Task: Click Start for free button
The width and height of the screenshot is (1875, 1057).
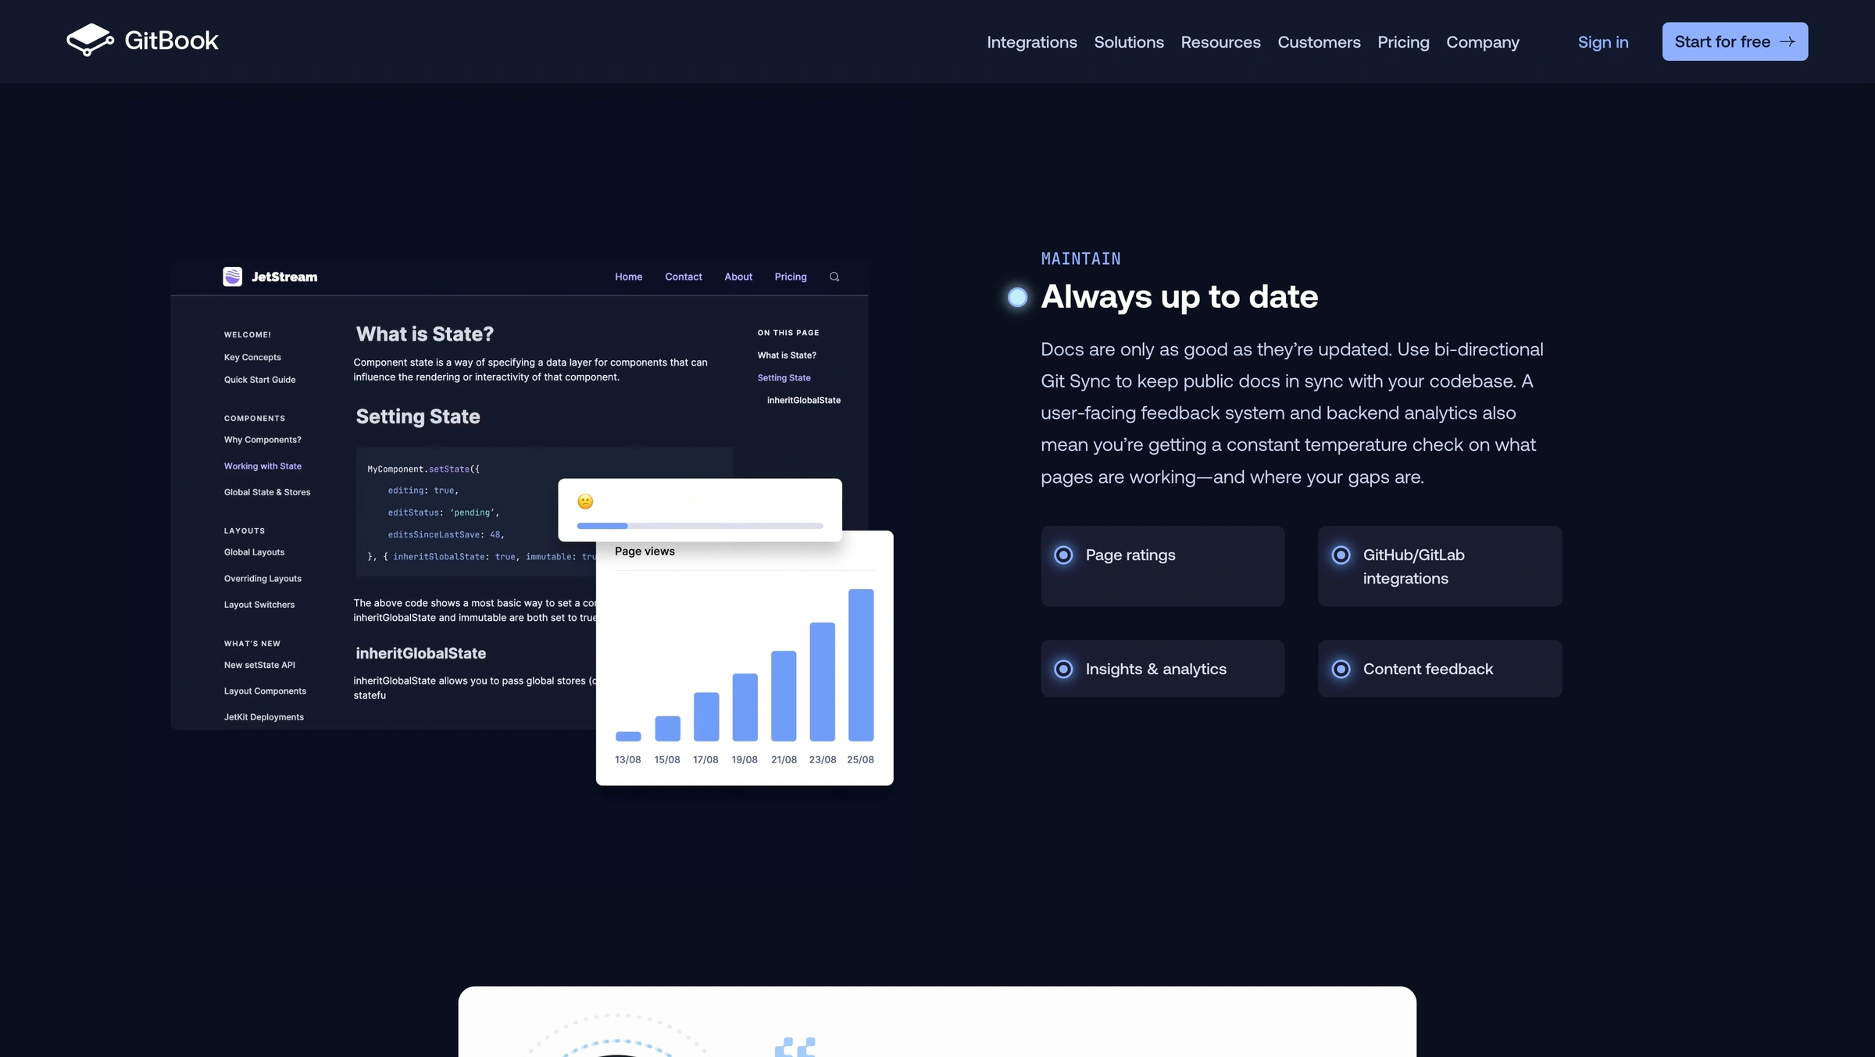Action: tap(1734, 41)
